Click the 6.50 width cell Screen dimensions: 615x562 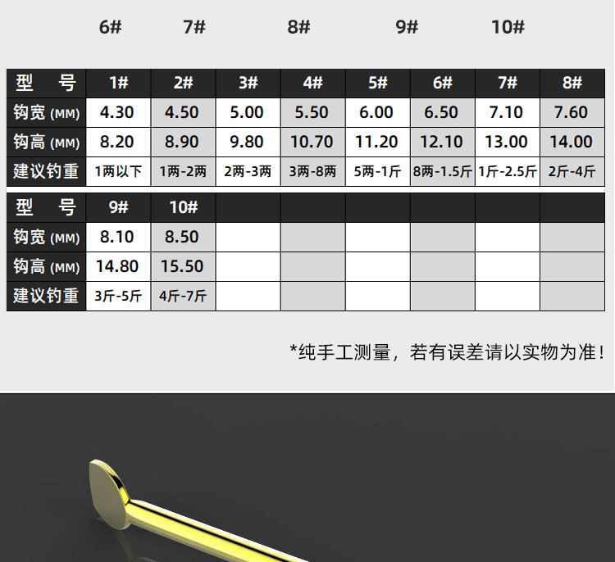coord(443,112)
